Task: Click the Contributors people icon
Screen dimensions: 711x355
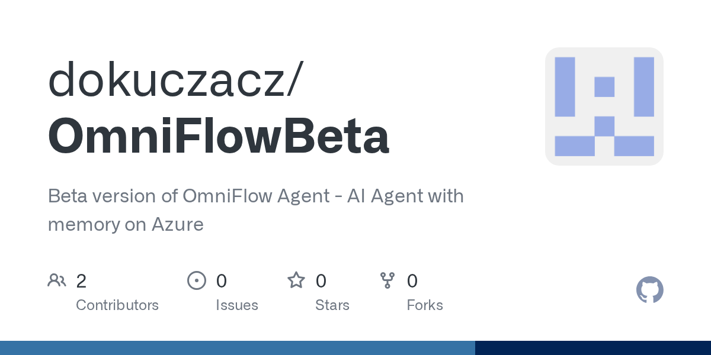Action: coord(57,280)
